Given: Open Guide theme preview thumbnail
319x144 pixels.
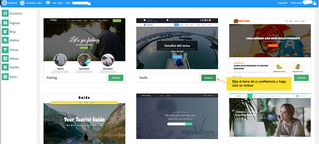Looking at the screenshot, I should [85, 119].
